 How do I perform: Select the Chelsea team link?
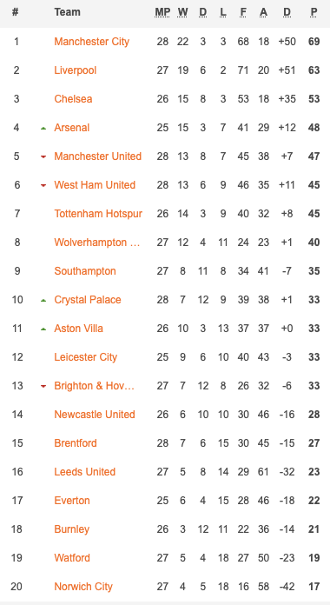tap(73, 99)
